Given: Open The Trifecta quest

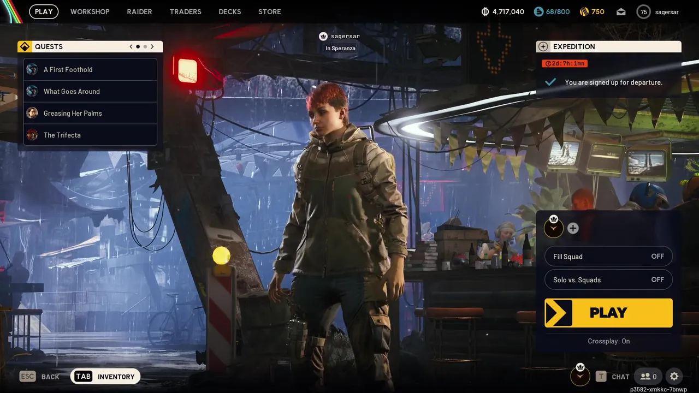Looking at the screenshot, I should (x=90, y=135).
